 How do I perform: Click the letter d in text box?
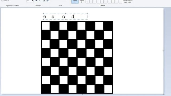[x=73, y=17]
